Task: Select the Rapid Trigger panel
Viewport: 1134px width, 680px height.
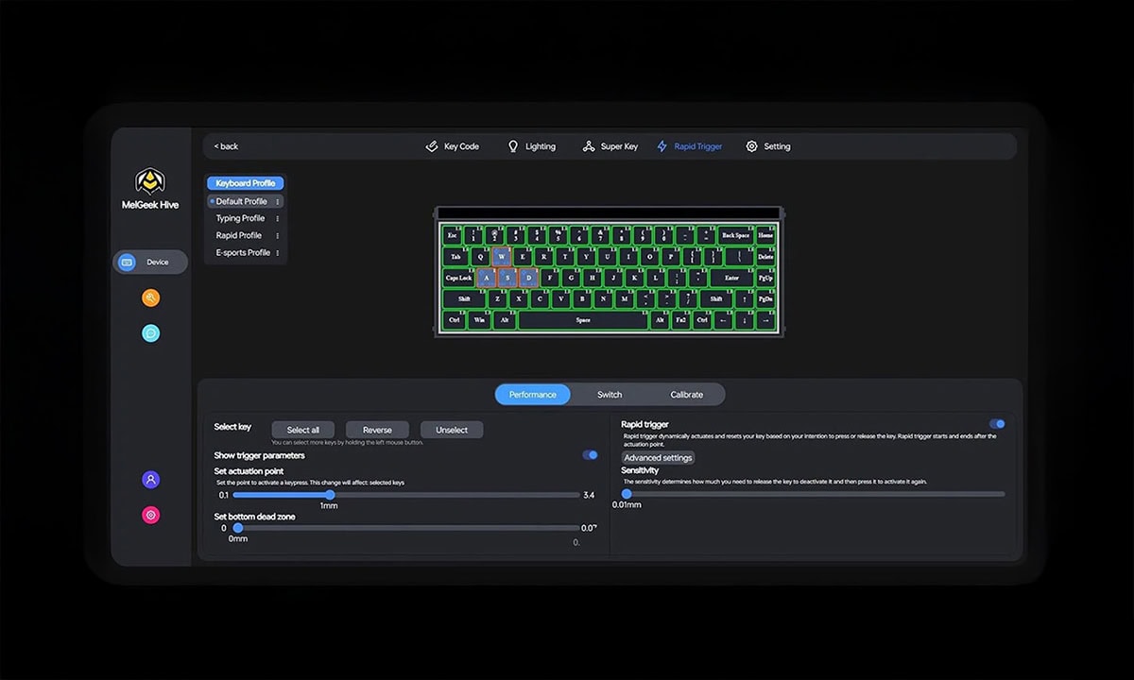Action: [x=689, y=146]
